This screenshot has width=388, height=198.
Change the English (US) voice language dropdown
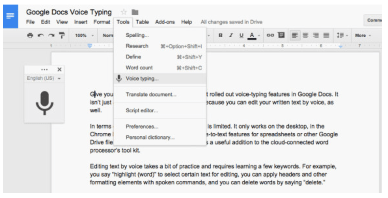click(x=44, y=78)
